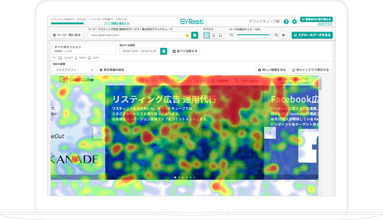This screenshot has width=383, height=220.
Task: Open display size gear settings icon
Action: pyautogui.click(x=283, y=35)
